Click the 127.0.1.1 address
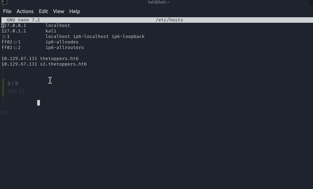 14,31
